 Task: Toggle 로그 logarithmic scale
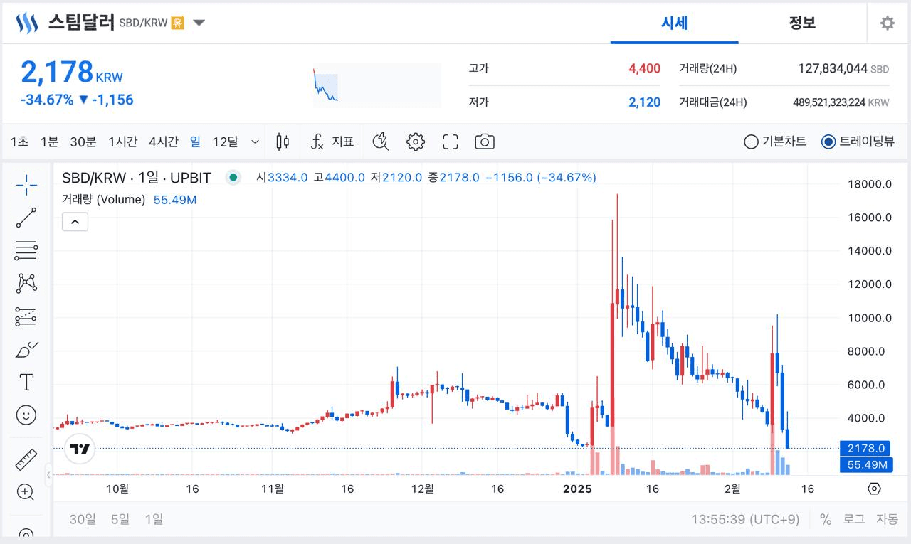tap(854, 519)
